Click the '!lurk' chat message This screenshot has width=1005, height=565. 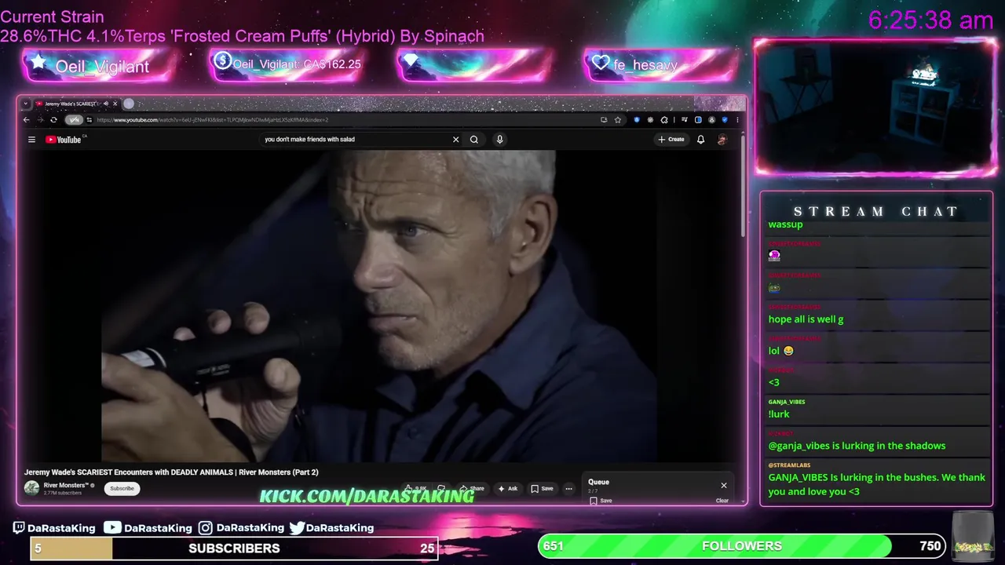[779, 414]
